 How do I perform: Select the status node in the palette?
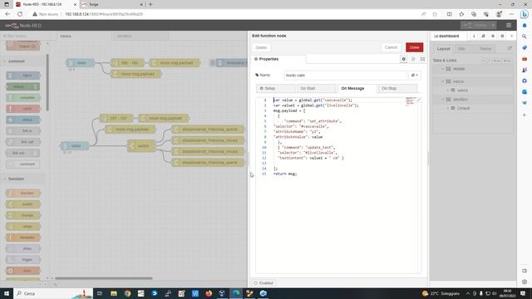click(x=23, y=120)
